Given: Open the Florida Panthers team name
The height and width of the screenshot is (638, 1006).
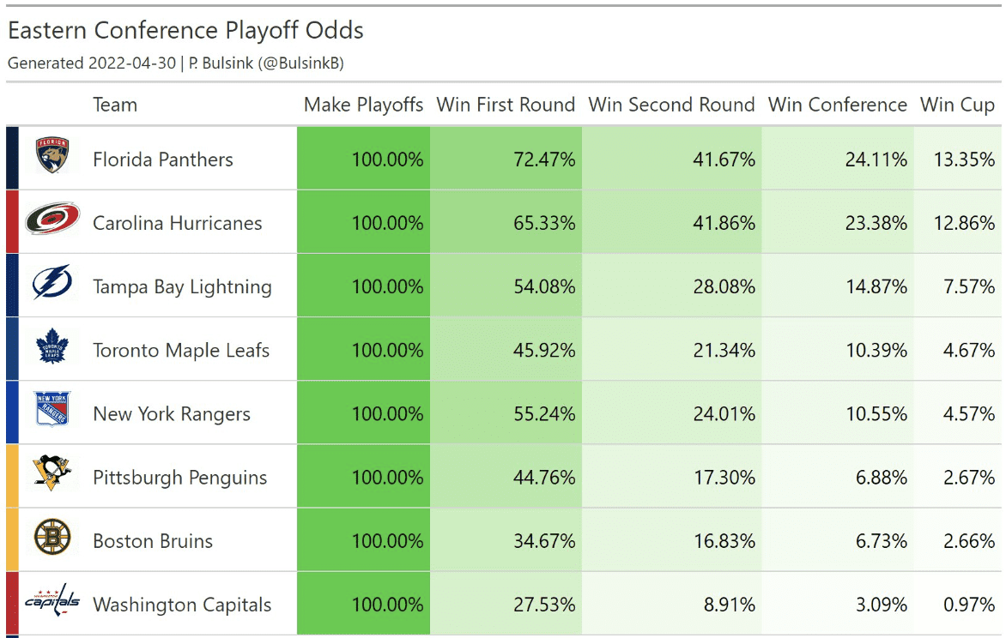Looking at the screenshot, I should (x=163, y=159).
